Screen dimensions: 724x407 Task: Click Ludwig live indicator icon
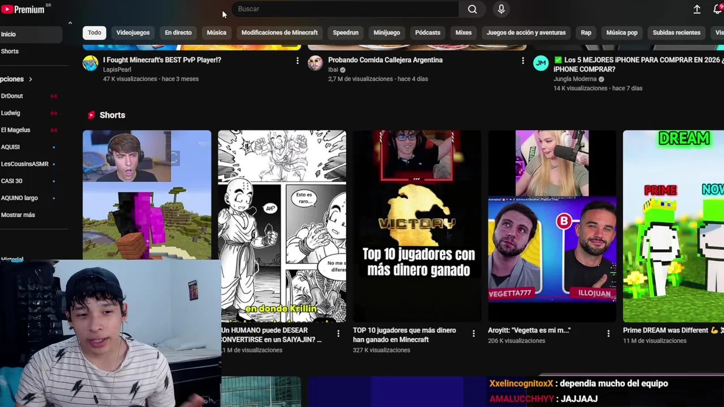(x=54, y=113)
